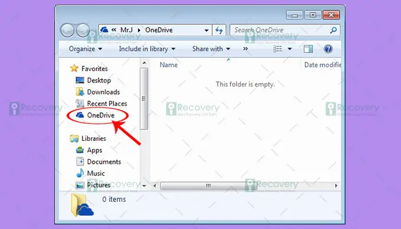Select Pictures label under Libraries
The width and height of the screenshot is (401, 229).
[99, 185]
